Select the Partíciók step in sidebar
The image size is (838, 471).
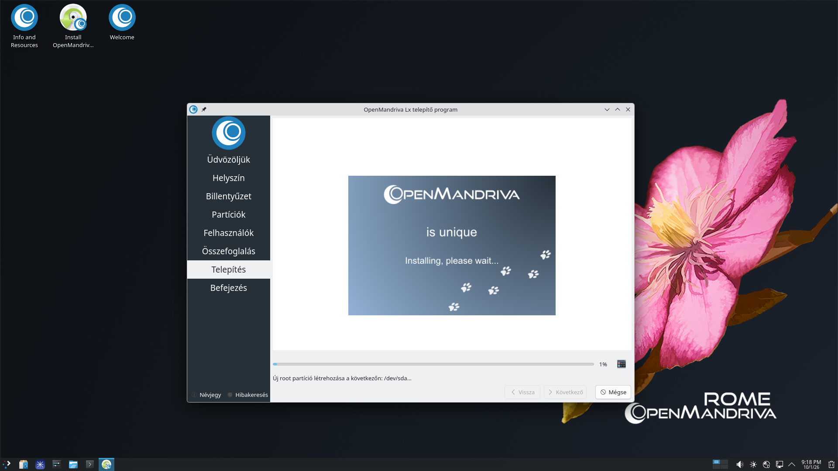(x=229, y=215)
